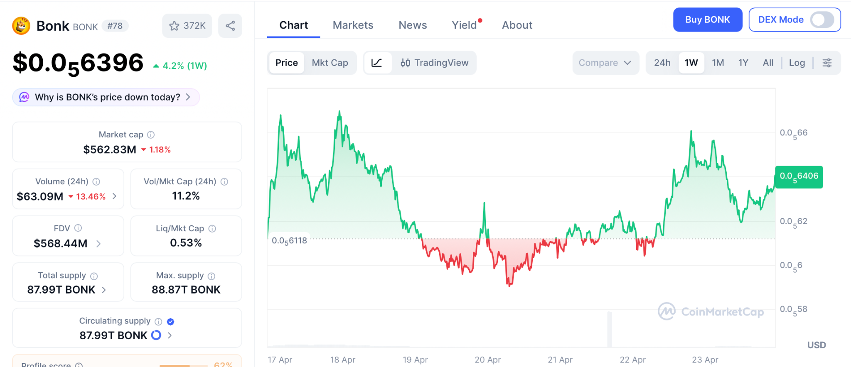This screenshot has width=851, height=367.
Task: Toggle the DEX Mode switch
Action: [822, 20]
